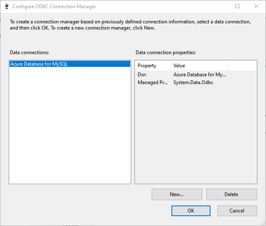Click the blank header right of Value
The image size is (266, 226).
[243, 66]
